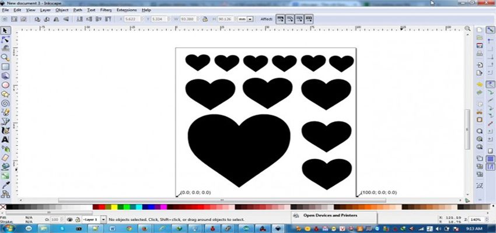496x233 pixels.
Task: Pick the yellow palette swatch
Action: (x=113, y=207)
